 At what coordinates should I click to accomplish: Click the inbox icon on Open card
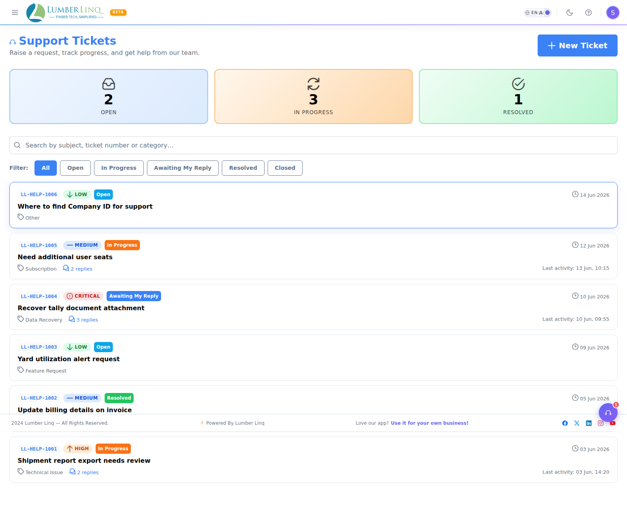point(109,84)
